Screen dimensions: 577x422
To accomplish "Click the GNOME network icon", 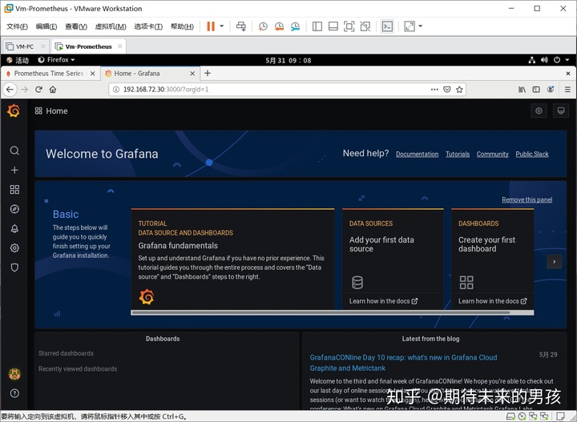I will [x=532, y=59].
